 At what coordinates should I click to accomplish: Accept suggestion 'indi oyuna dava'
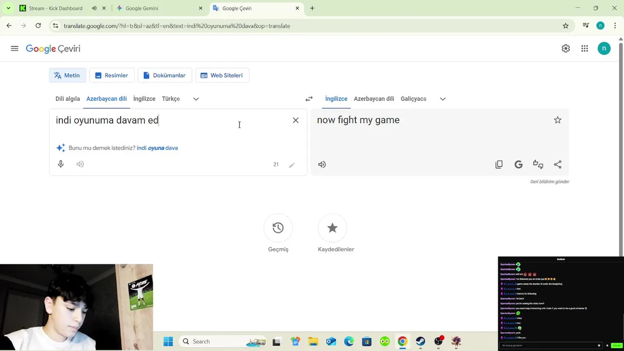pyautogui.click(x=157, y=148)
